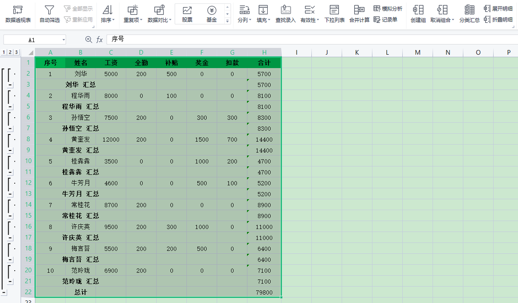The image size is (518, 303).
Task: Select the salary cell 9500
Action: click(x=111, y=227)
